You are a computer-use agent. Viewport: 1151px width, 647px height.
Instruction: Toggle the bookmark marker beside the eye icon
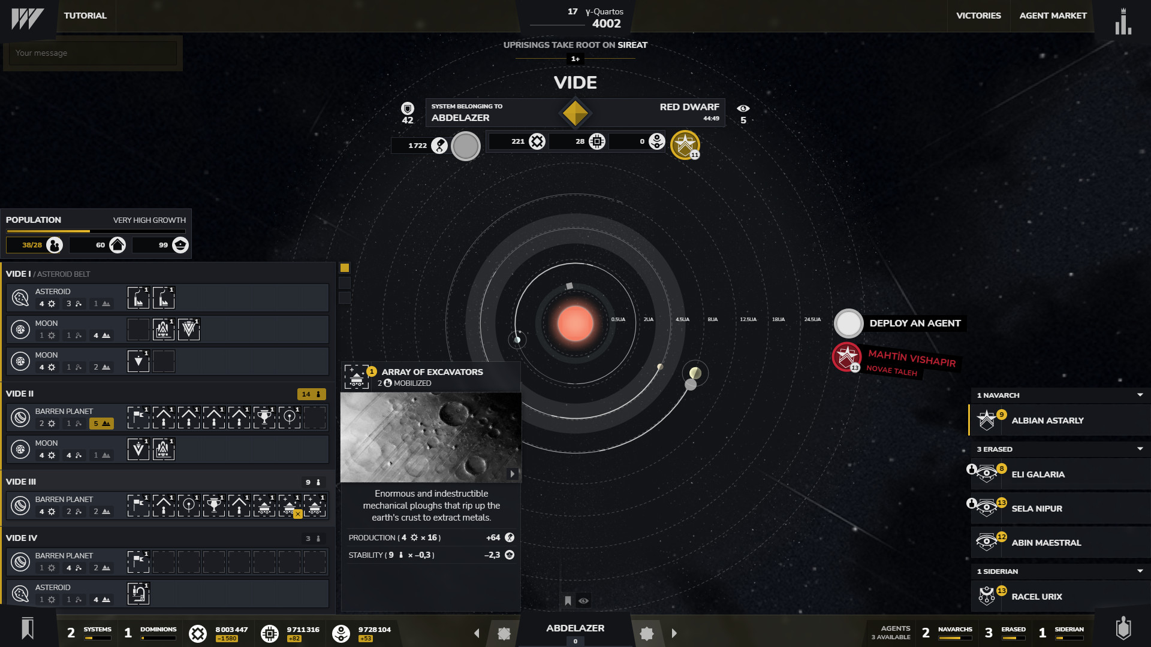pyautogui.click(x=567, y=600)
